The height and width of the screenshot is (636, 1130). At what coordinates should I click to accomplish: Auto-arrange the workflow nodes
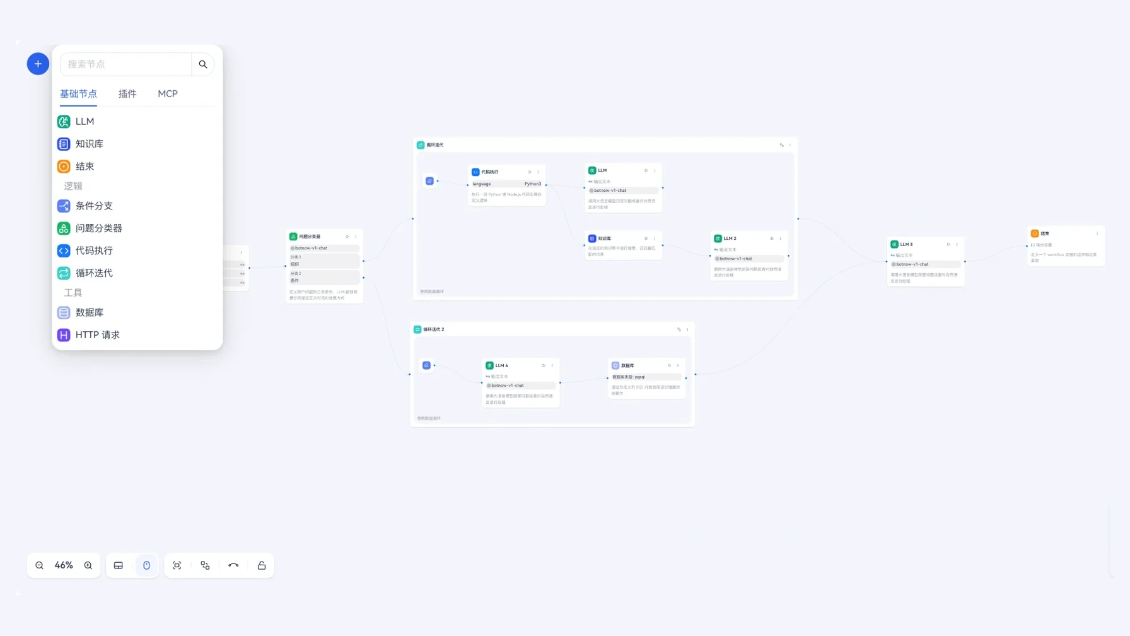pyautogui.click(x=206, y=565)
